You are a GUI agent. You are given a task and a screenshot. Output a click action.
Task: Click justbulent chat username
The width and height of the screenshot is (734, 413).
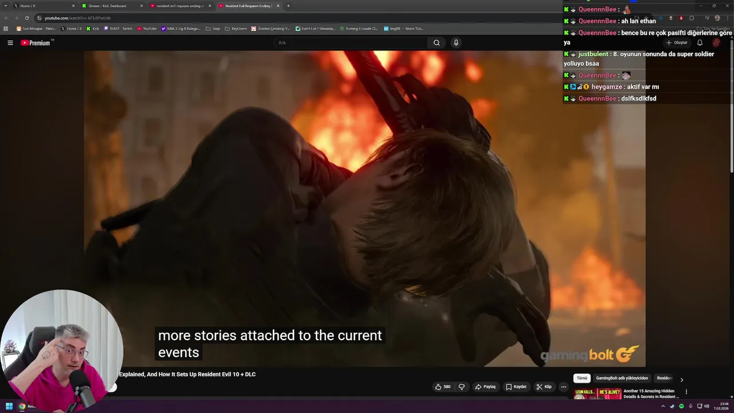593,54
